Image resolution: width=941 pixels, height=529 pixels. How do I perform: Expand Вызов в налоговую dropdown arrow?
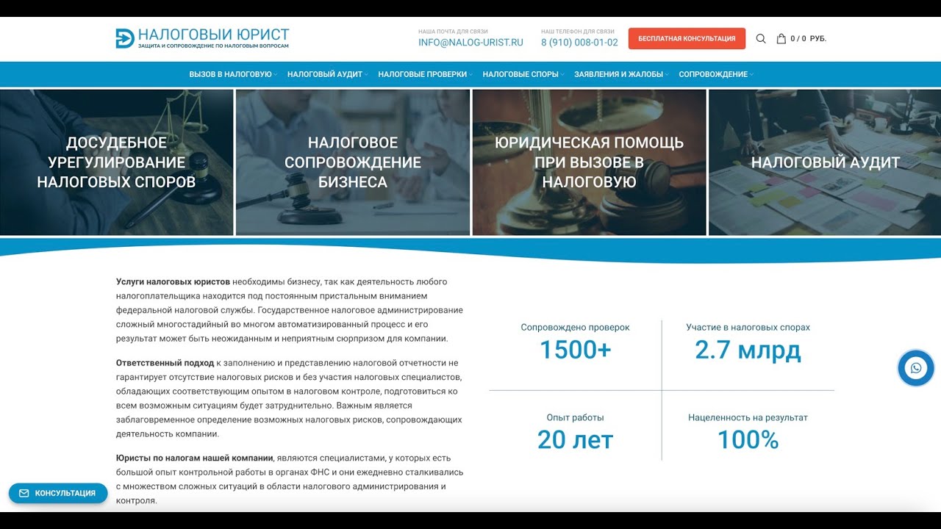coord(276,74)
